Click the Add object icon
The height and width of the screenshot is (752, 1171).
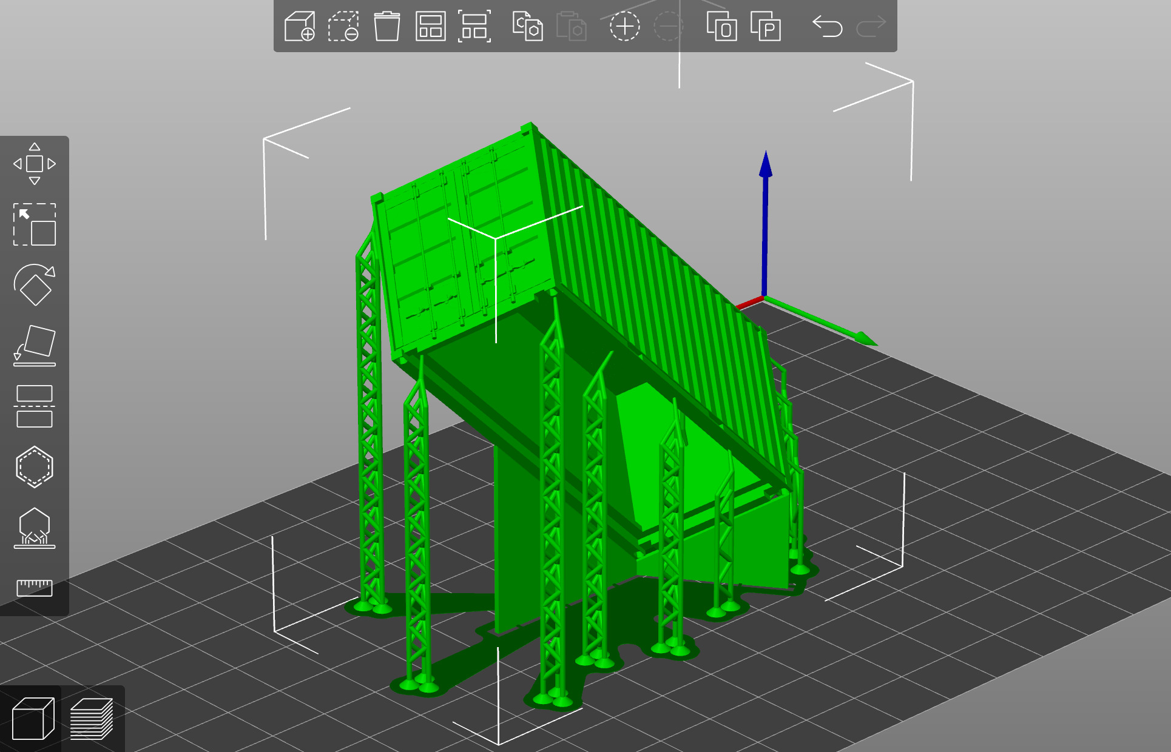300,27
